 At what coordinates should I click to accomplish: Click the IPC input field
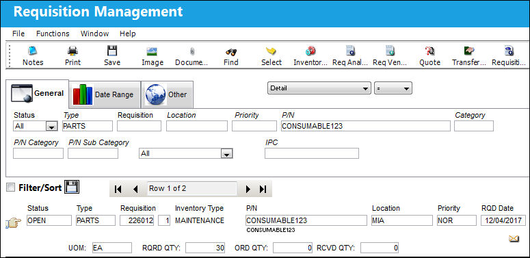coord(312,153)
